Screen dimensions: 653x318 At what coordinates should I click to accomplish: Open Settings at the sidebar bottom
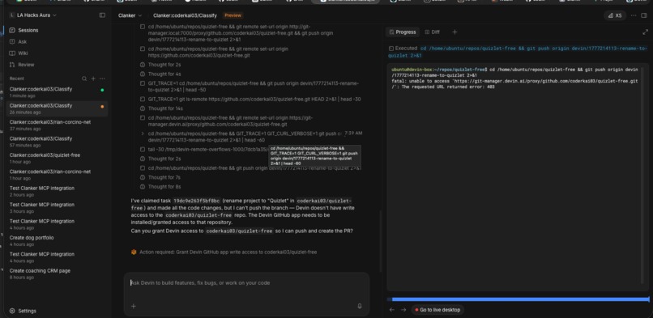coord(23,311)
